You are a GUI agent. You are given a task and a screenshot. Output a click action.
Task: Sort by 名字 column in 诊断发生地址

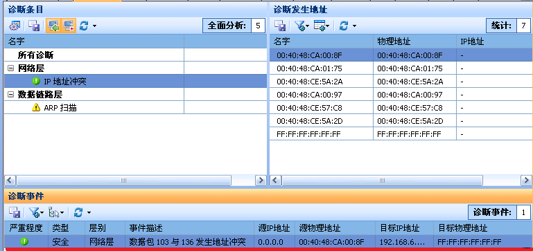tap(322, 41)
